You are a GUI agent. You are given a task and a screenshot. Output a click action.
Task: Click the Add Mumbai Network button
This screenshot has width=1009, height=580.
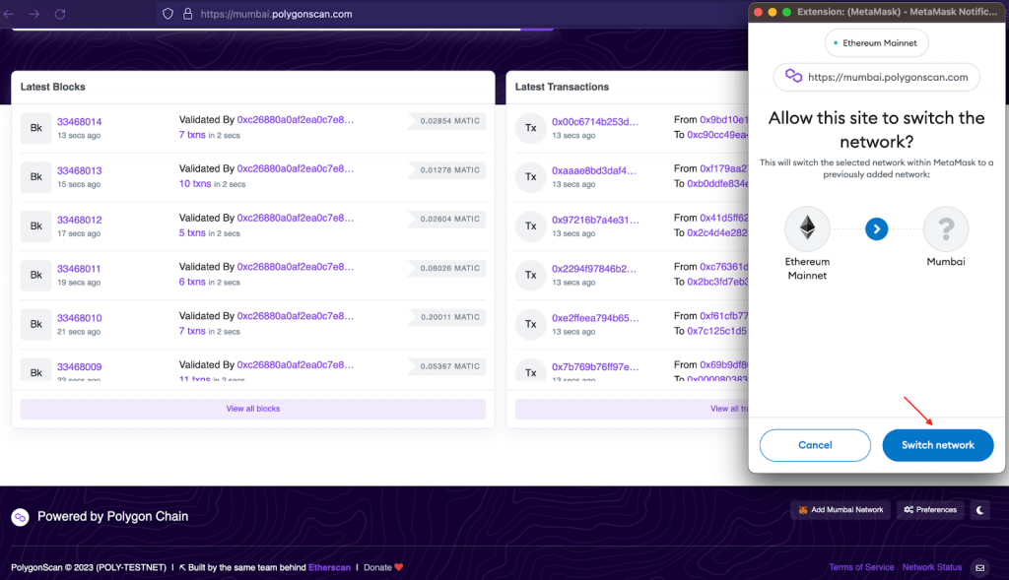point(841,510)
